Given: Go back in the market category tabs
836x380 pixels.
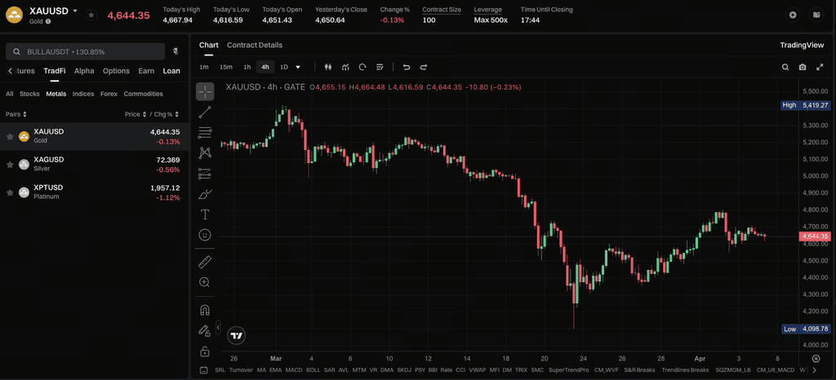Looking at the screenshot, I should coord(10,71).
